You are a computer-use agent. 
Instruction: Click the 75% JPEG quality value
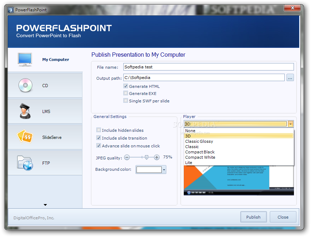coord(168,157)
